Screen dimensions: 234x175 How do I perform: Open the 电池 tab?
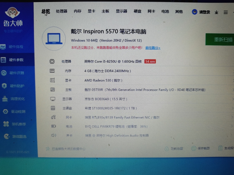[165, 12]
